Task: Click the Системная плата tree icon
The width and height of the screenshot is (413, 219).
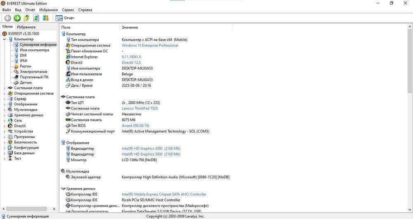Action: click(10, 88)
